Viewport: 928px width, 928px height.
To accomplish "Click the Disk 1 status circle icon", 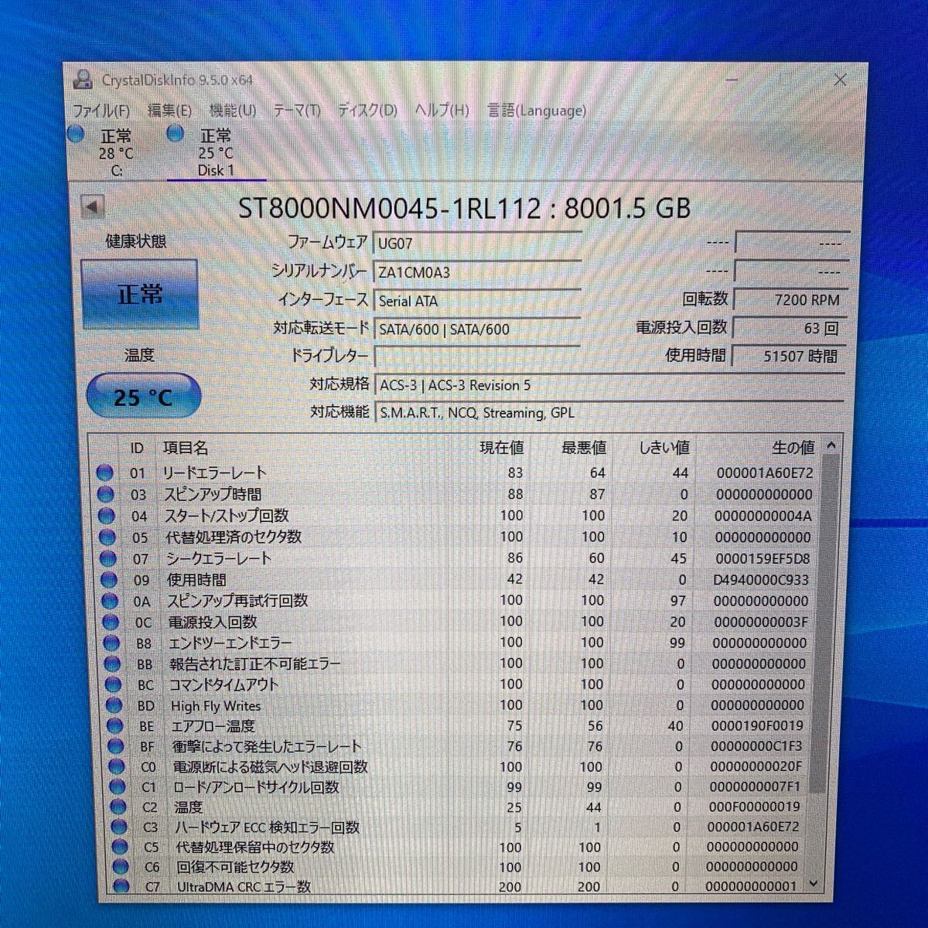I will (x=176, y=134).
